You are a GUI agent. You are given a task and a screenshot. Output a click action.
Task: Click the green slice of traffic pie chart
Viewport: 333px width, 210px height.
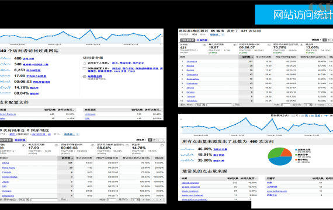(275, 152)
